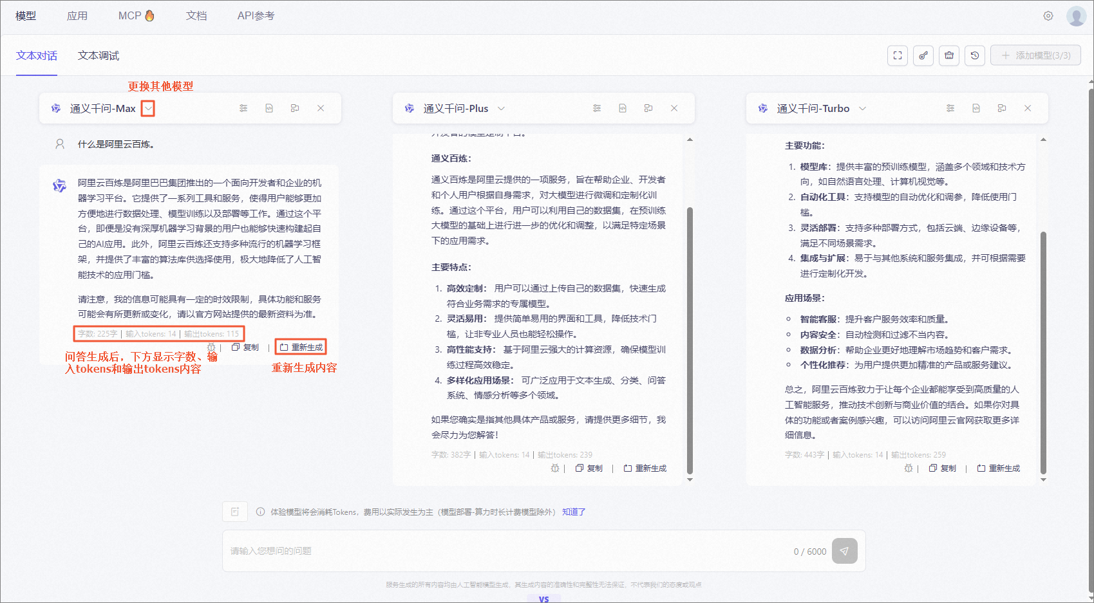This screenshot has width=1094, height=603.
Task: Click the sync icon on 通义千问-Max panel
Action: point(295,108)
